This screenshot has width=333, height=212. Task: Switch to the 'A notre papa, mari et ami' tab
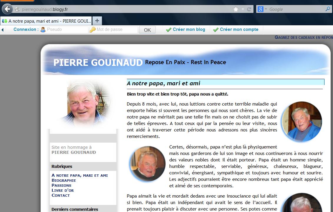pos(46,21)
